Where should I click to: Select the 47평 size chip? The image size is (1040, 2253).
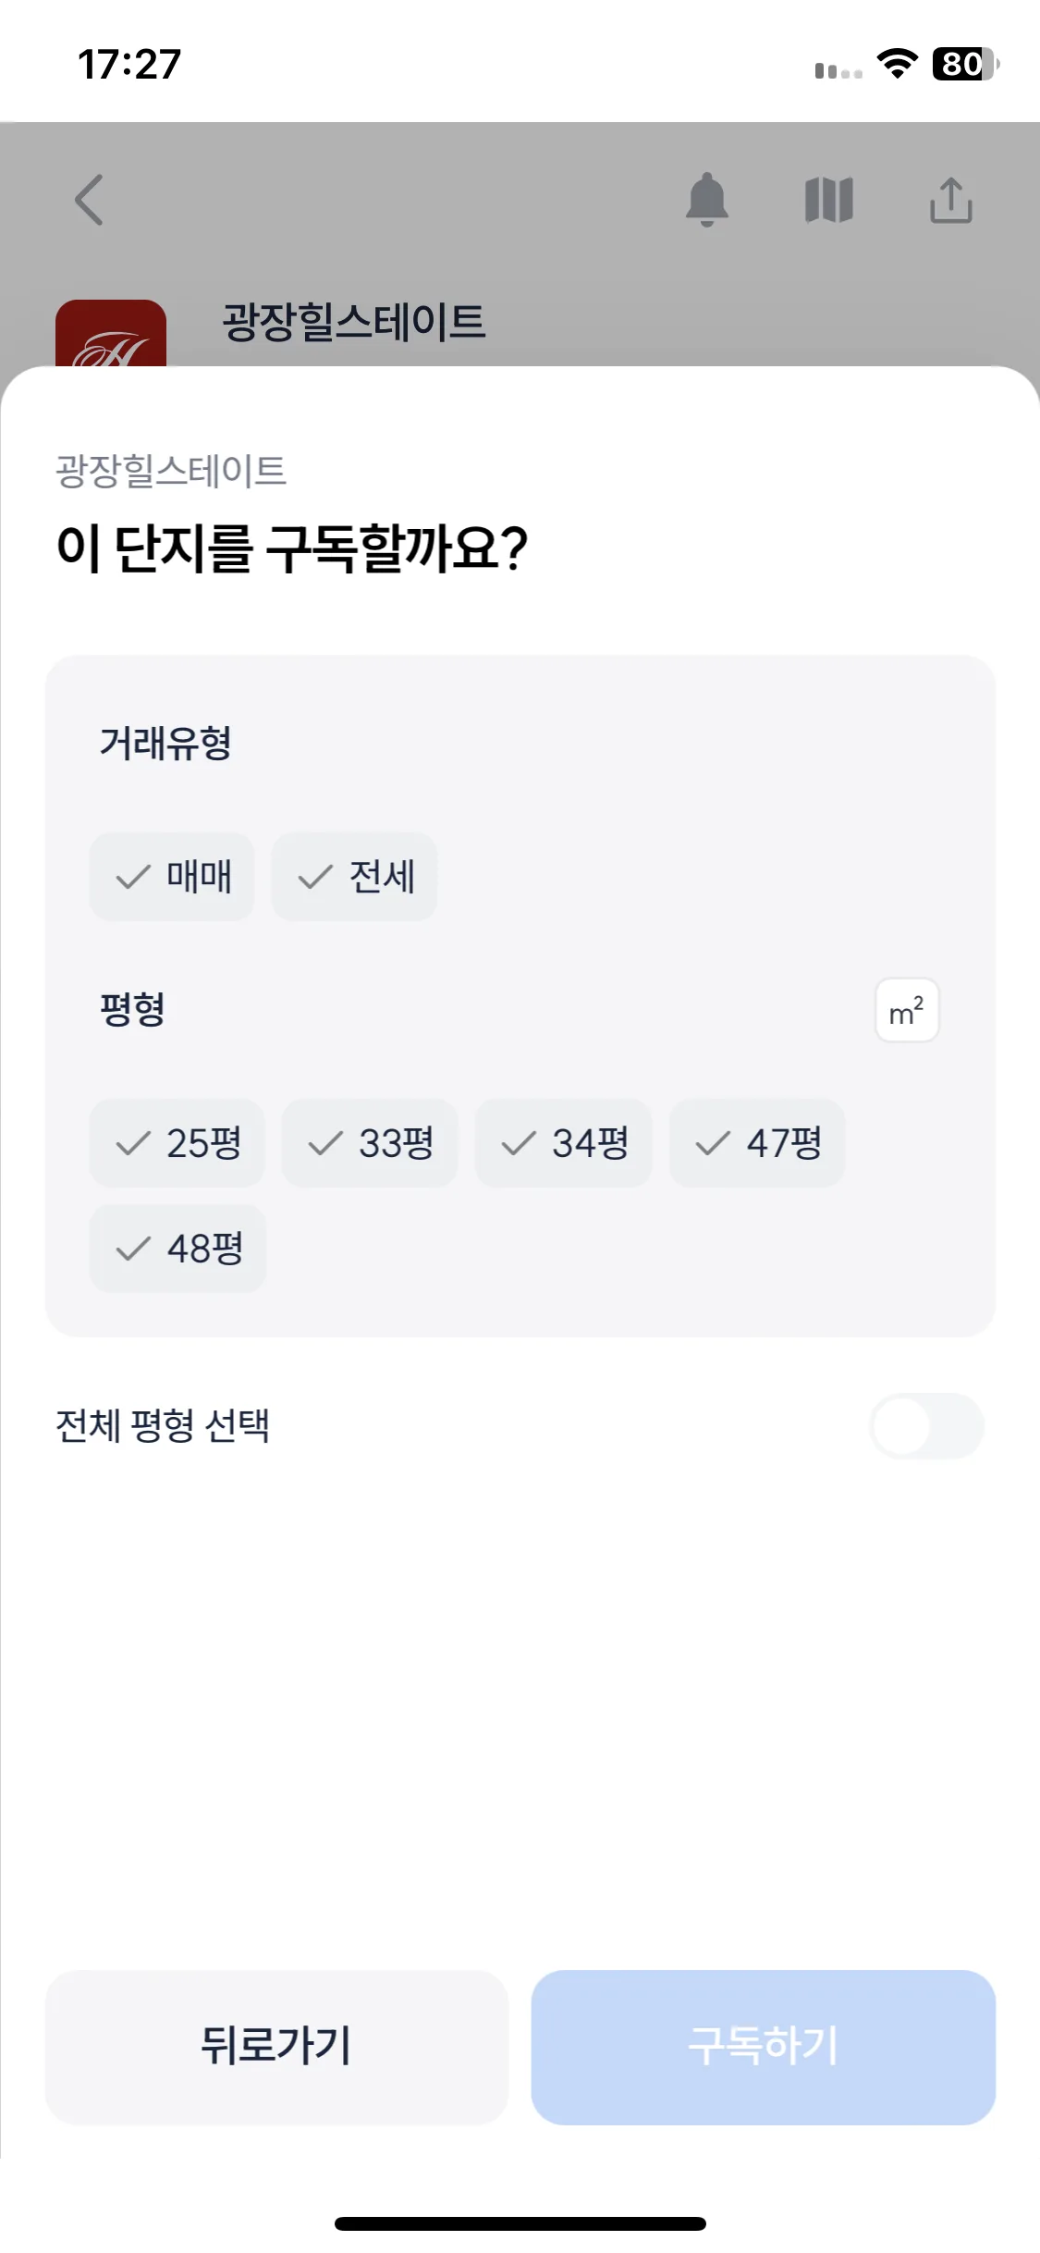(757, 1143)
